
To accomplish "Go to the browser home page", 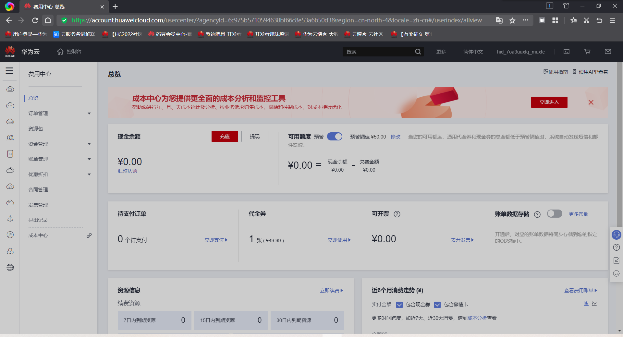I will (x=48, y=20).
